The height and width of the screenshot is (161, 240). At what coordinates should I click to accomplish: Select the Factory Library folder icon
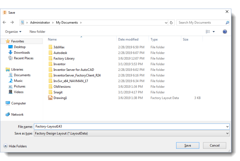[x=50, y=58]
